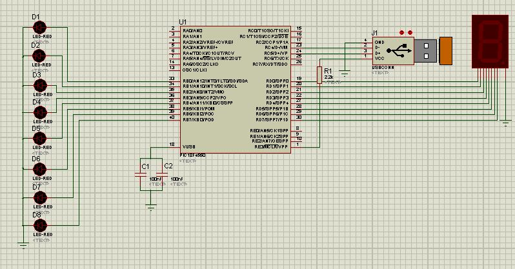Click the ground symbol below the LED column
The height and width of the screenshot is (269, 515).
[23, 245]
